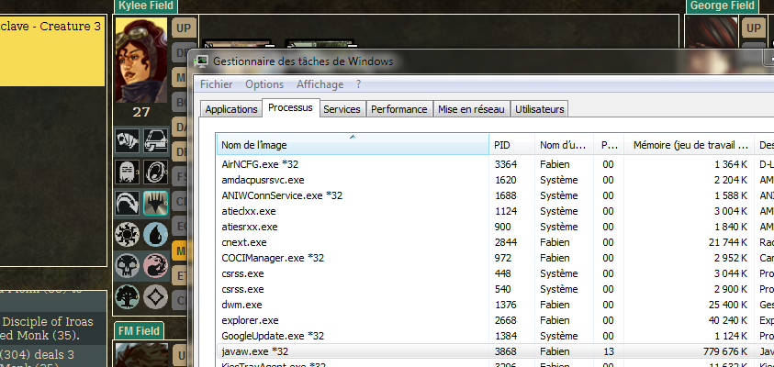Click Kylee's hand cards icon

(128, 141)
